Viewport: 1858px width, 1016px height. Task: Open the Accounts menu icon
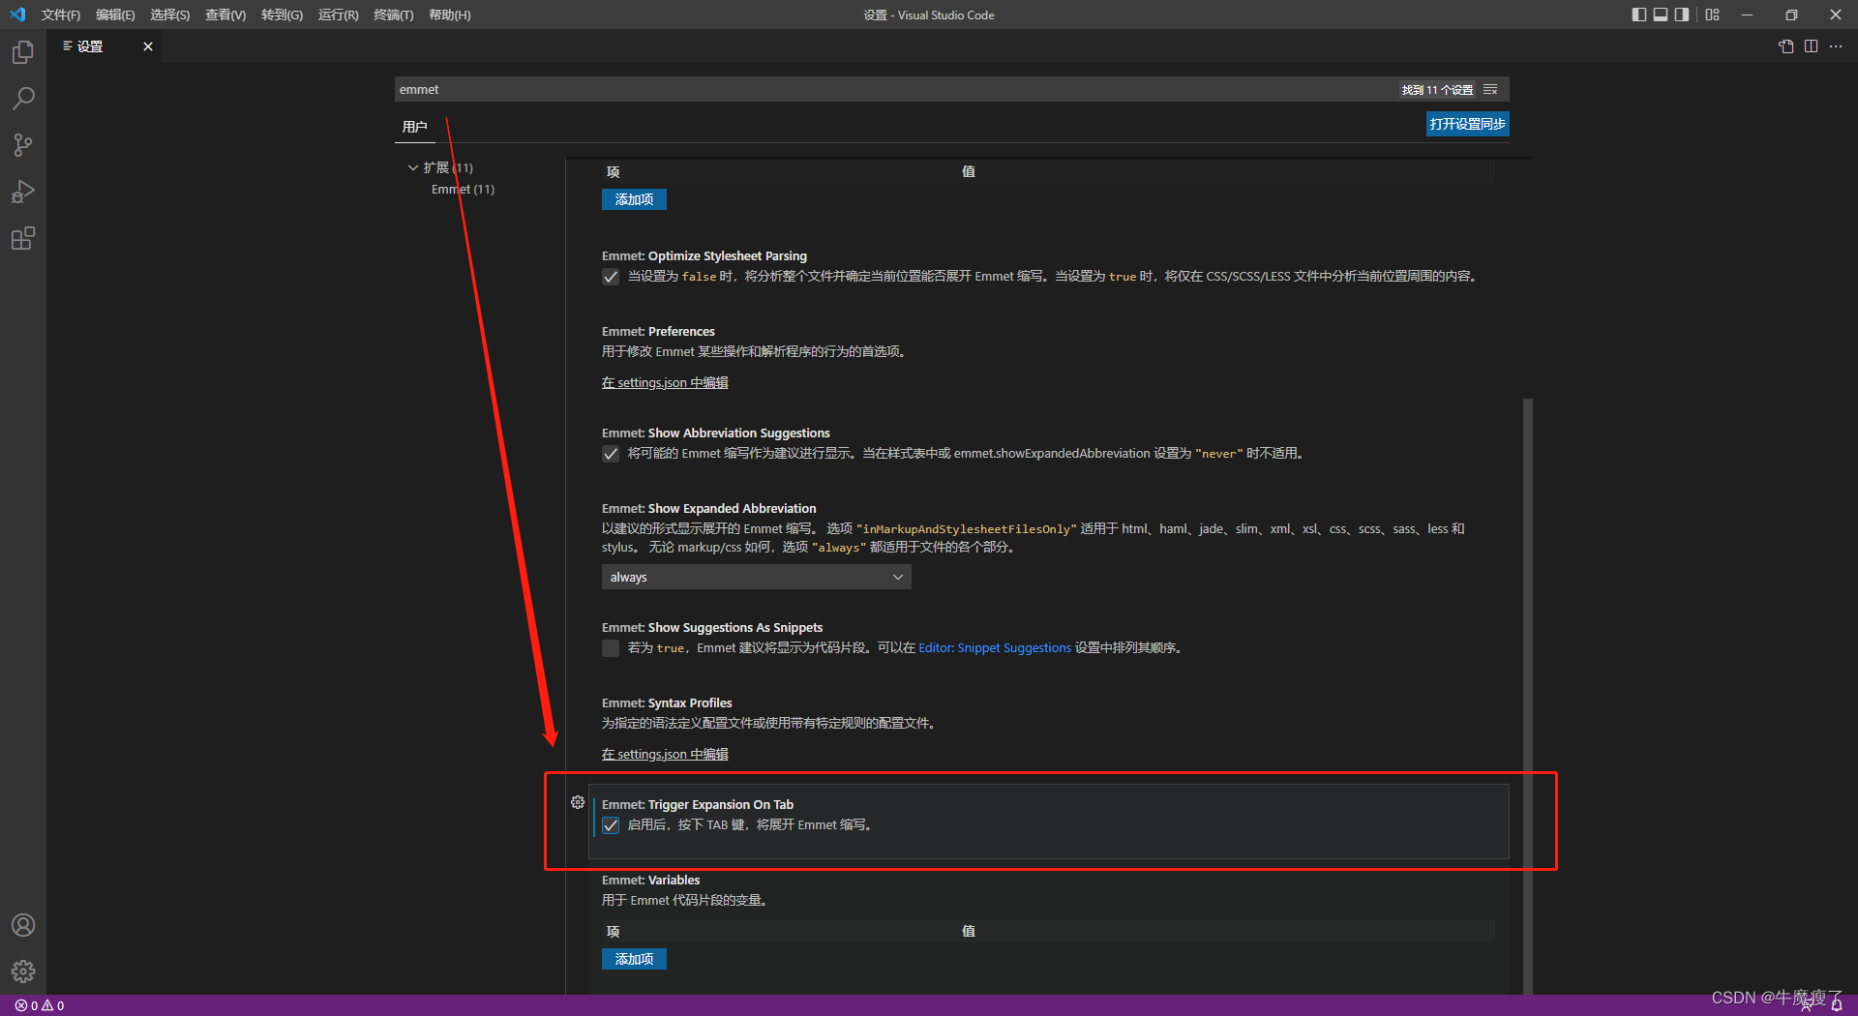[x=23, y=925]
